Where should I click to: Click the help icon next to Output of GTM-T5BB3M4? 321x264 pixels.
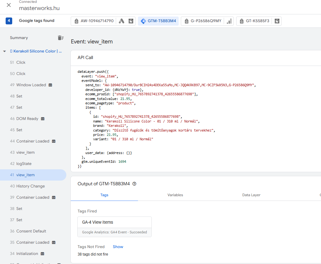(x=134, y=184)
